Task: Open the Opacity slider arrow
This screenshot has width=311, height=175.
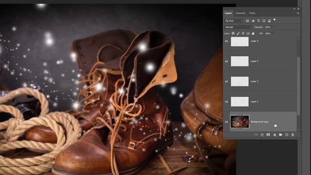Action: click(274, 27)
